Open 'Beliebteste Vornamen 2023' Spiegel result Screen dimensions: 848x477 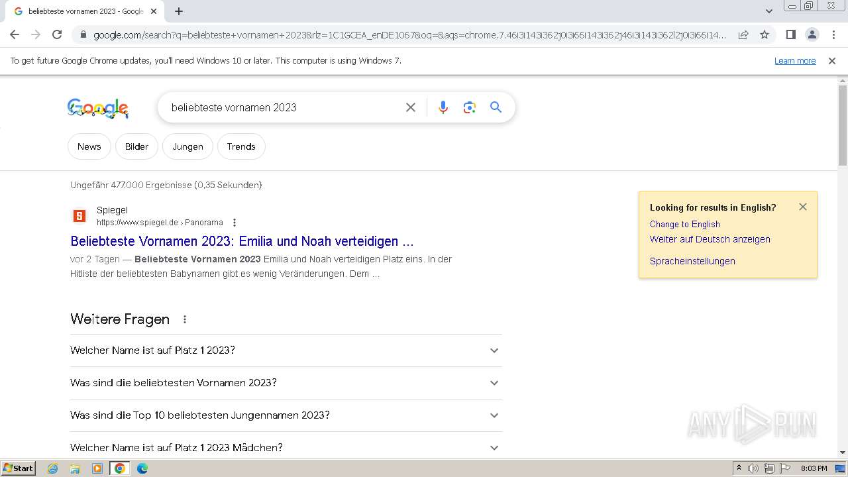(x=242, y=241)
